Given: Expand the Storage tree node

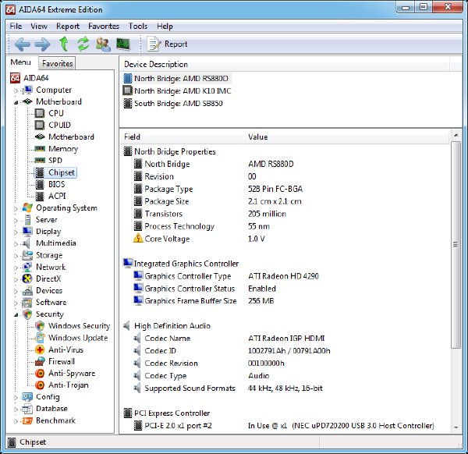Looking at the screenshot, I should pyautogui.click(x=16, y=256).
